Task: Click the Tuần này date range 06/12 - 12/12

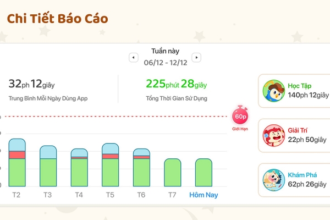Action: pyautogui.click(x=166, y=63)
